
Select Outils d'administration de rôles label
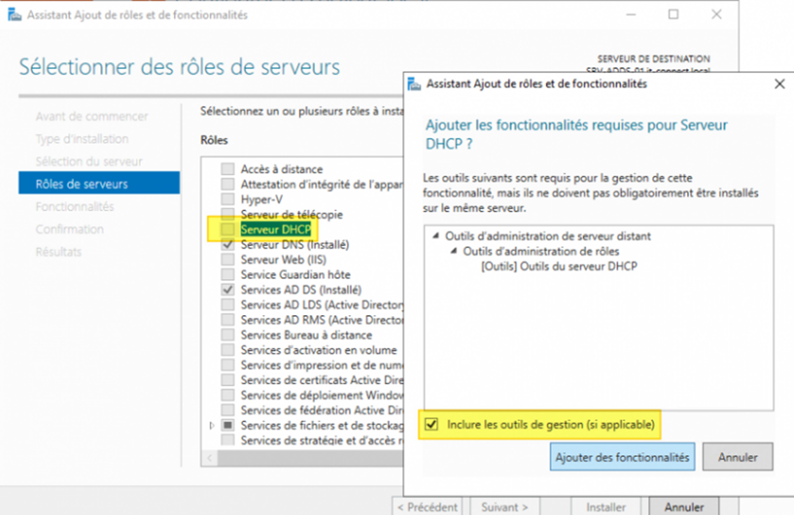click(541, 251)
